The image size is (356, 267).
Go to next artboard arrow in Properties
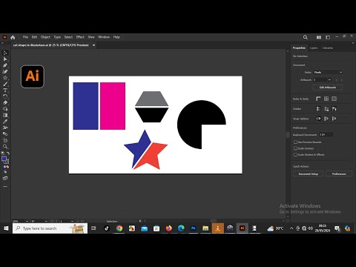click(x=342, y=80)
